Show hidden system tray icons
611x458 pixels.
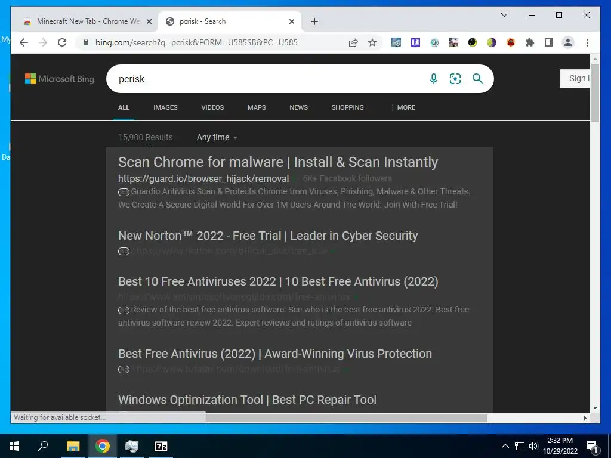pos(505,446)
